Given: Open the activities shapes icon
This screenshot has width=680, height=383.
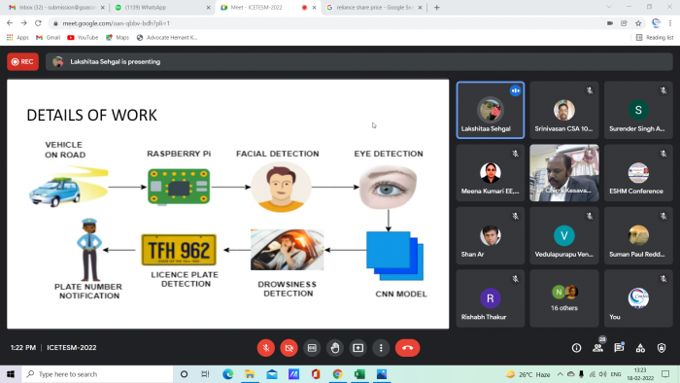Looking at the screenshot, I should (x=640, y=348).
